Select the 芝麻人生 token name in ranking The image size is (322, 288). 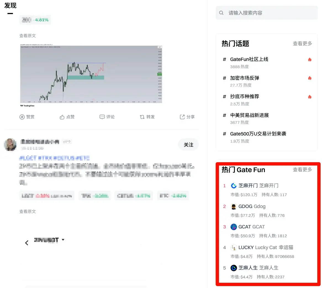pyautogui.click(x=258, y=268)
